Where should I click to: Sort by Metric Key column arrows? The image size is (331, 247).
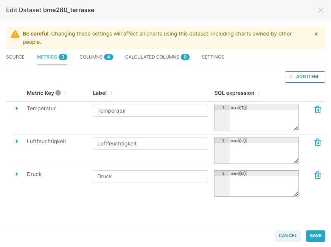point(65,93)
